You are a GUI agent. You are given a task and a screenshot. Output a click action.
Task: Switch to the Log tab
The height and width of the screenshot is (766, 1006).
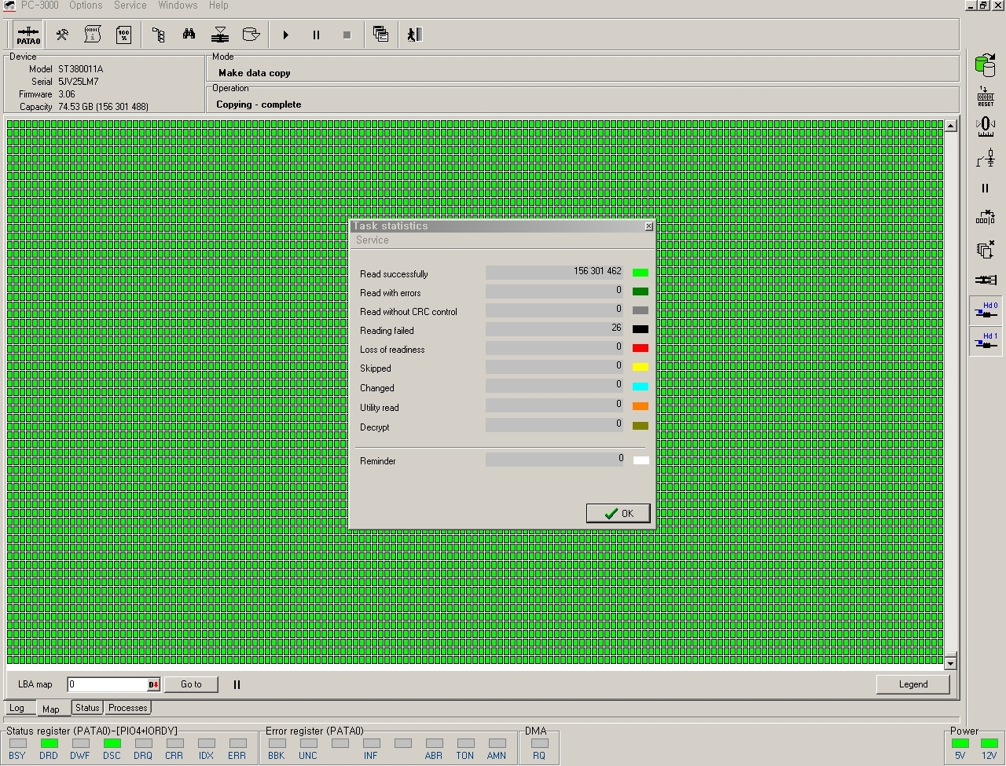[17, 708]
